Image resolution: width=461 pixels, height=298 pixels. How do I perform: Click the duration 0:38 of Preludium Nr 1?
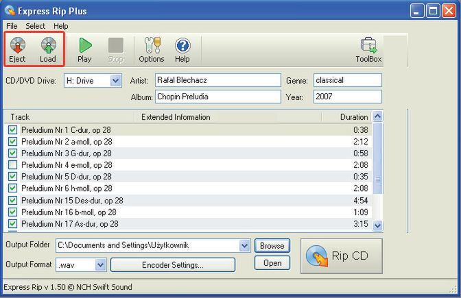coord(361,129)
